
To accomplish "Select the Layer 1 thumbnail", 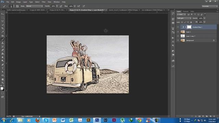I will coord(183,32).
